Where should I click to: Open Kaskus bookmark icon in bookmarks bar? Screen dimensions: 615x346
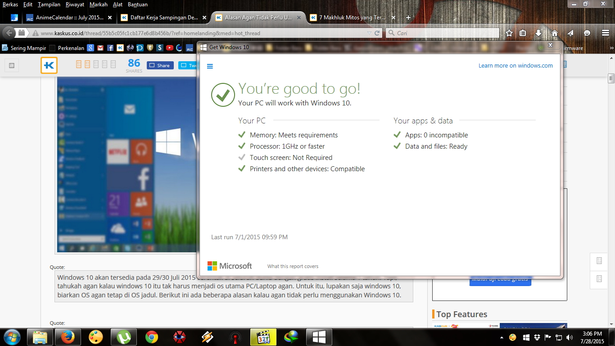tap(120, 48)
